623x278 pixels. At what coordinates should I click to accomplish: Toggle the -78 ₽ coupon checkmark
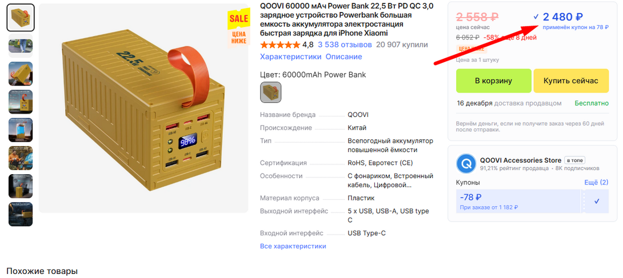coord(596,202)
